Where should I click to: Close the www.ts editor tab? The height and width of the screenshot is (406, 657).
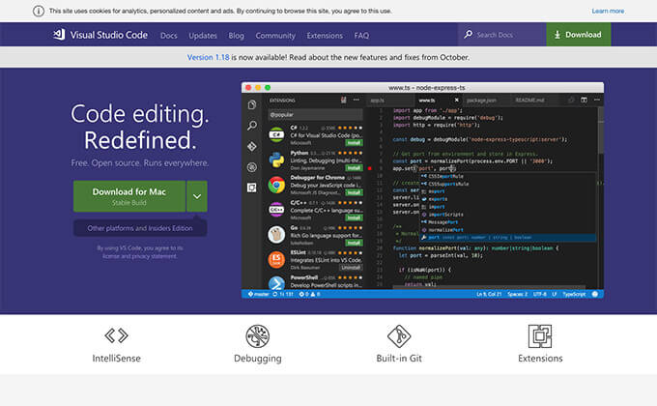457,100
